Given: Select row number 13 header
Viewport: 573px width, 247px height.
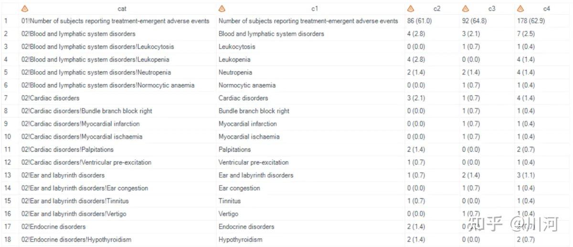Looking at the screenshot, I should coord(7,175).
